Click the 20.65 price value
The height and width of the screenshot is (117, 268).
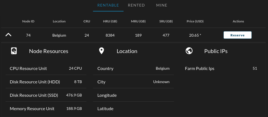pyautogui.click(x=194, y=35)
